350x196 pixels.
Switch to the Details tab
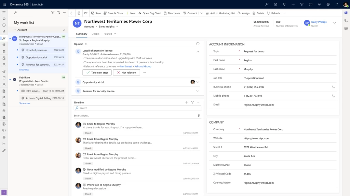pyautogui.click(x=95, y=34)
